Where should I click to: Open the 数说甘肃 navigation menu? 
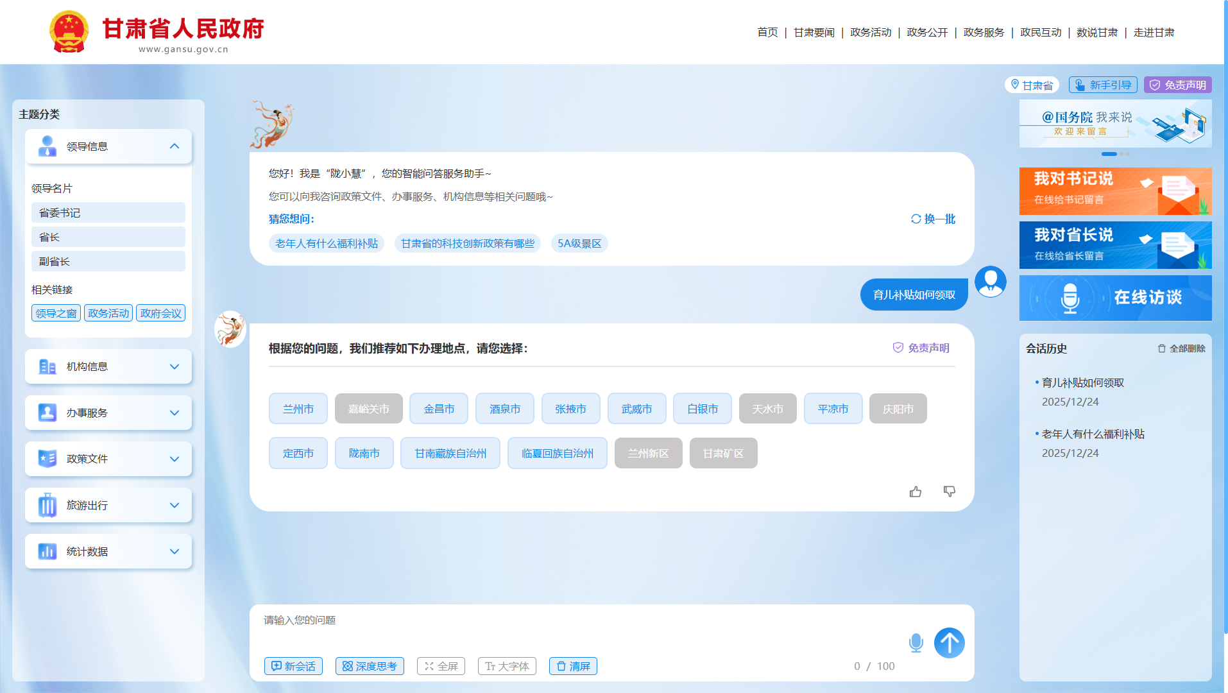click(x=1097, y=32)
